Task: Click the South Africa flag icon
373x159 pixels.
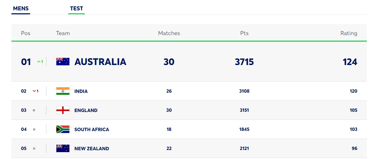Action: coord(63,129)
